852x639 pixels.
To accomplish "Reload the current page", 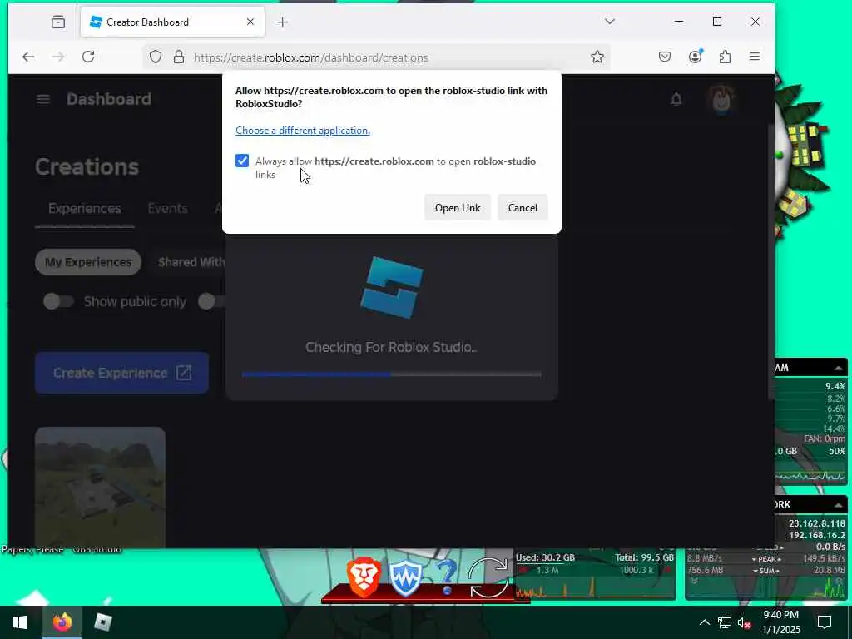I will tap(88, 57).
